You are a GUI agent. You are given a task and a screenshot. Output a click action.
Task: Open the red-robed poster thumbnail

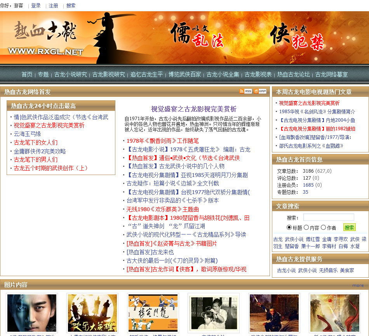coord(335,313)
